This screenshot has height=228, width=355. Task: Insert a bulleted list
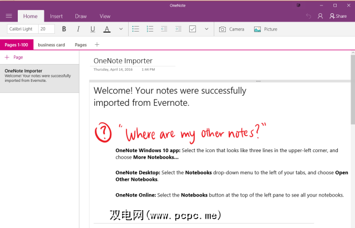[136, 29]
